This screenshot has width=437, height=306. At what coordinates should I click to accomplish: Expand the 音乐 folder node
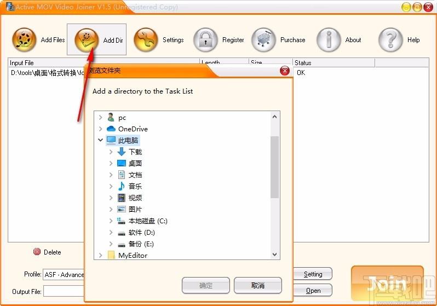(x=111, y=186)
